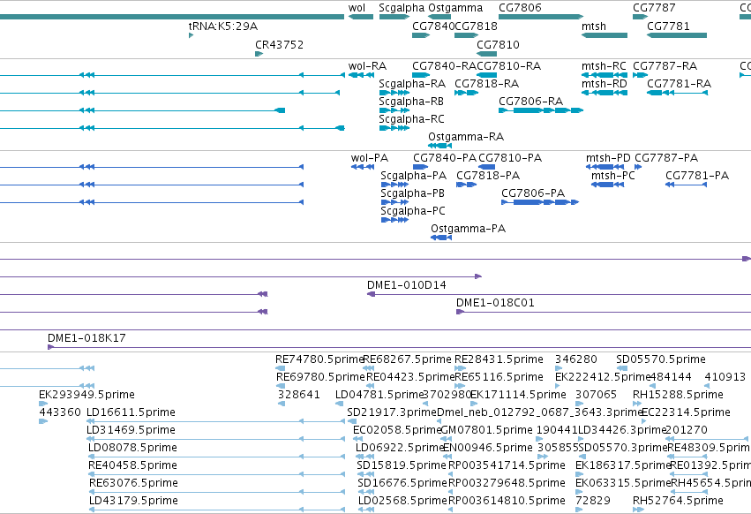
Task: Click the Scgalpha-PB protein label
Action: coord(412,193)
